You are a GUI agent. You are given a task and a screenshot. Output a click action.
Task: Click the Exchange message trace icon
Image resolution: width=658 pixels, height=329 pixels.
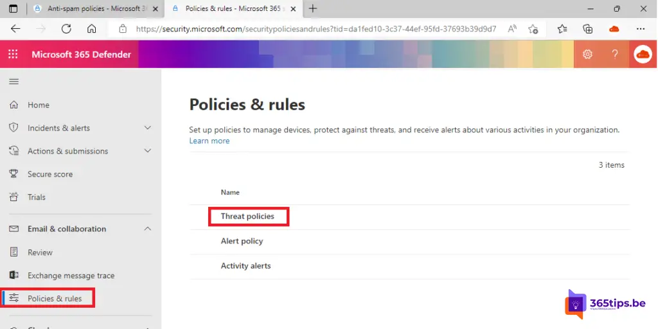(x=14, y=275)
